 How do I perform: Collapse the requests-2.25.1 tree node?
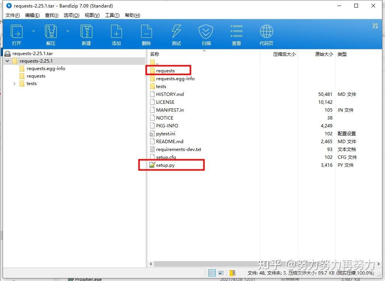click(x=8, y=61)
